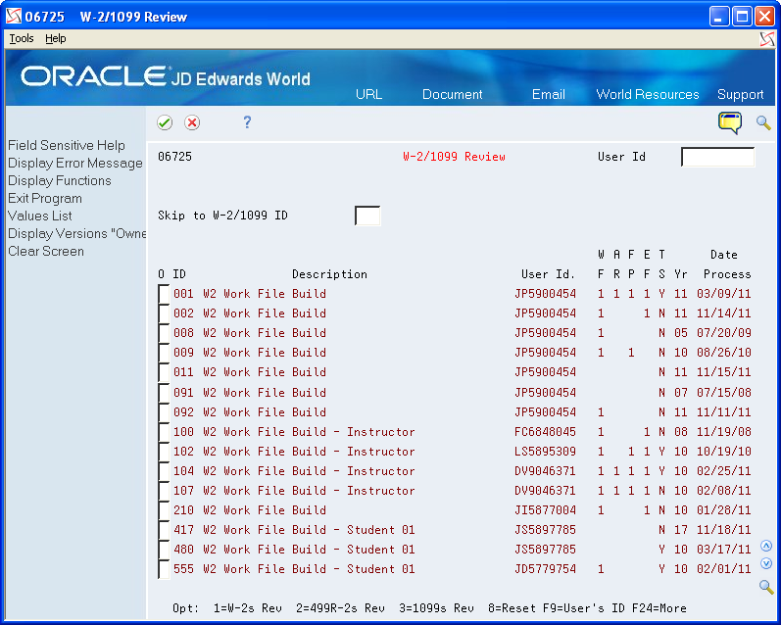Screen dimensions: 781x625
Task: Click user id JD5779754
Action: 546,569
